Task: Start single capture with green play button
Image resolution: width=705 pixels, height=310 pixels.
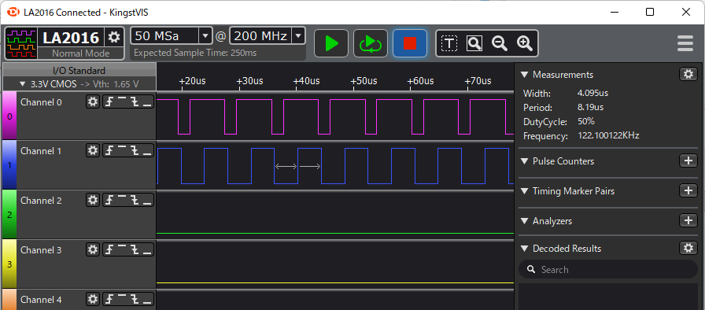Action: (x=331, y=43)
